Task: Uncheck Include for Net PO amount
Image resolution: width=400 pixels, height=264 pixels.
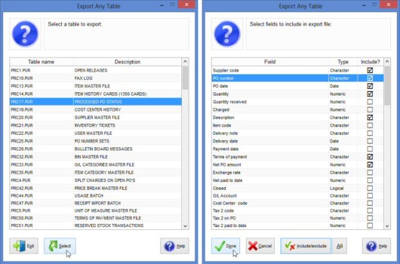Action: 370,165
